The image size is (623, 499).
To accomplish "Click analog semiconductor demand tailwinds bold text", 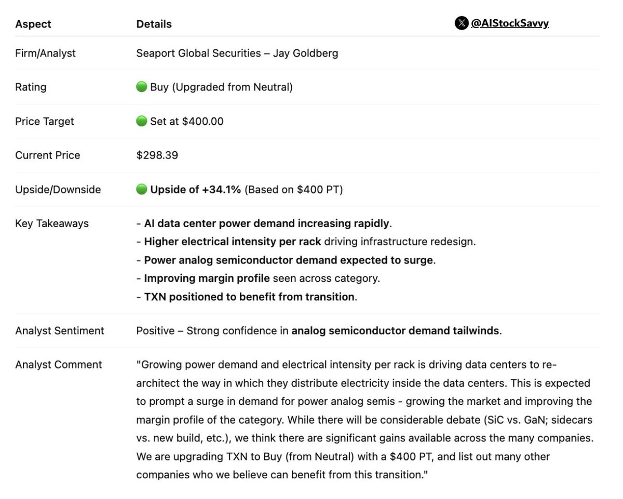I will (395, 331).
